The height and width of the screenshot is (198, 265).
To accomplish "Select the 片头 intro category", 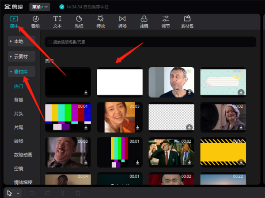I will 19,114.
